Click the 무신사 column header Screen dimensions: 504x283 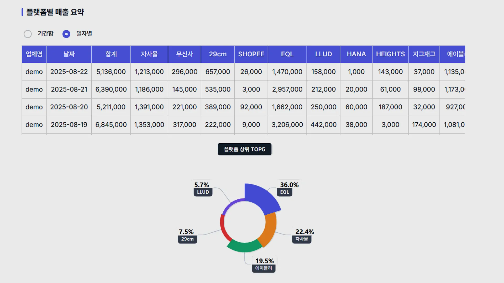pyautogui.click(x=185, y=54)
